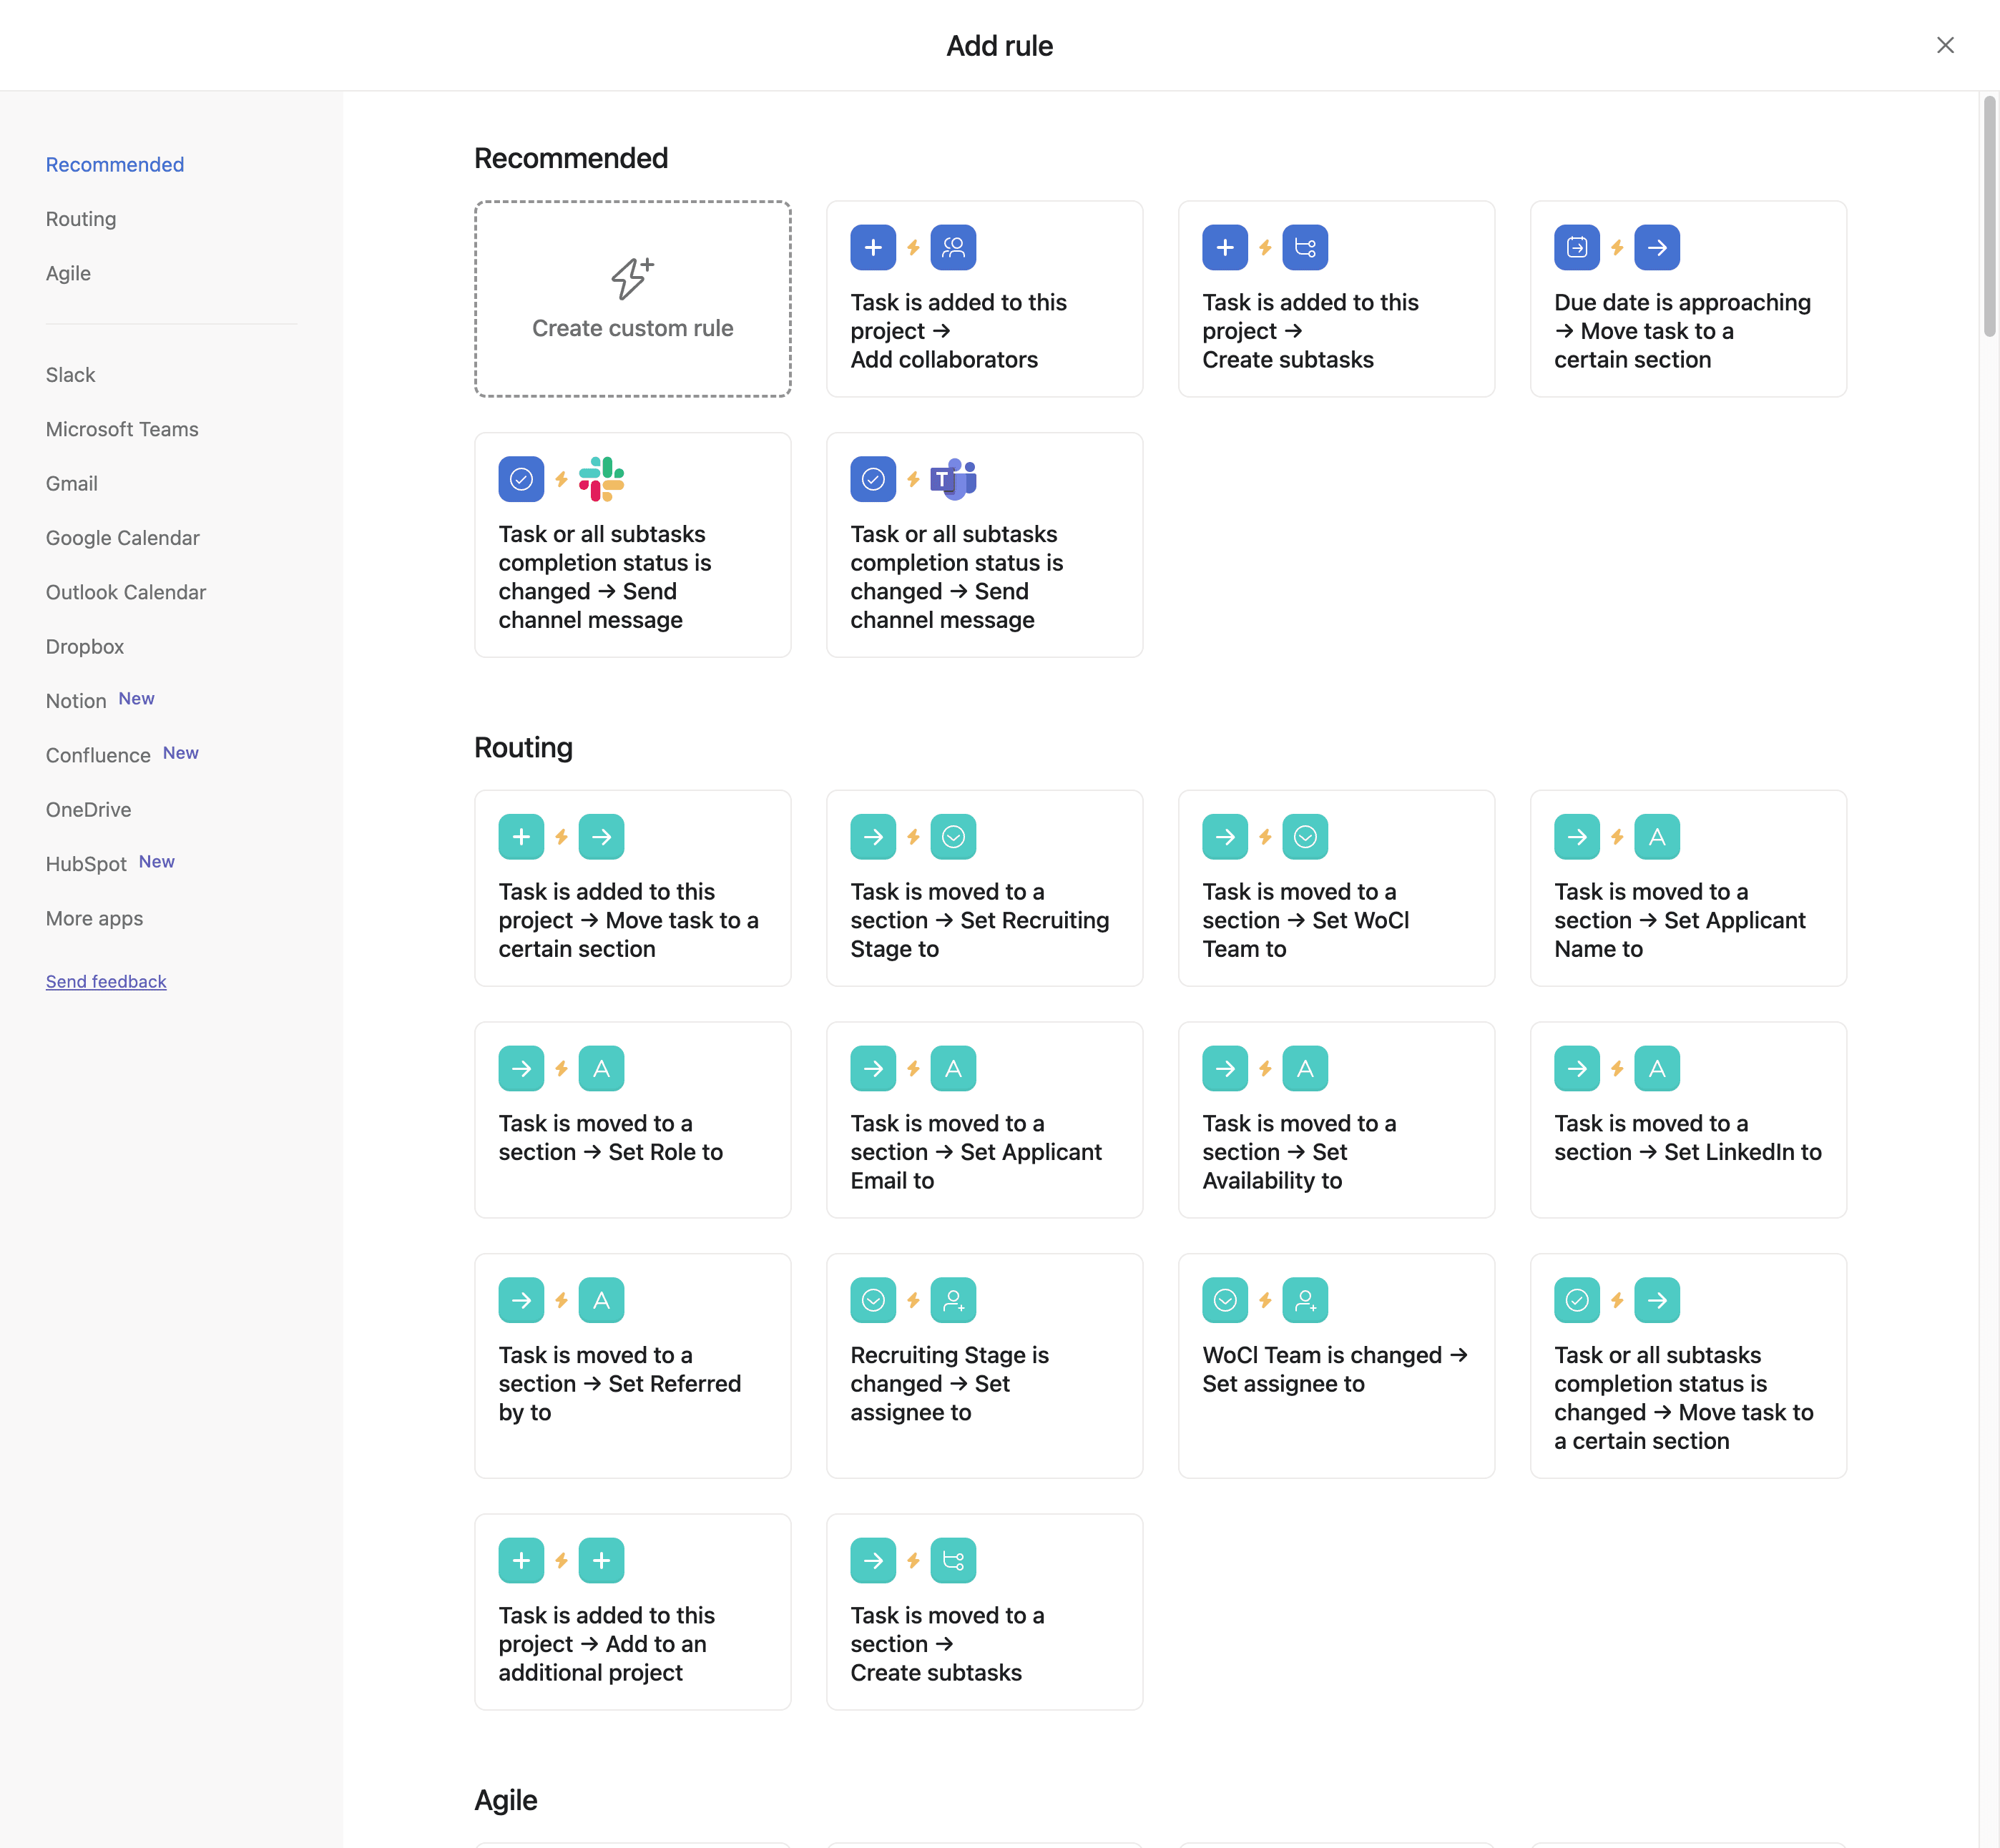Click the arrow icon on Due date approaching card

[x=1657, y=247]
